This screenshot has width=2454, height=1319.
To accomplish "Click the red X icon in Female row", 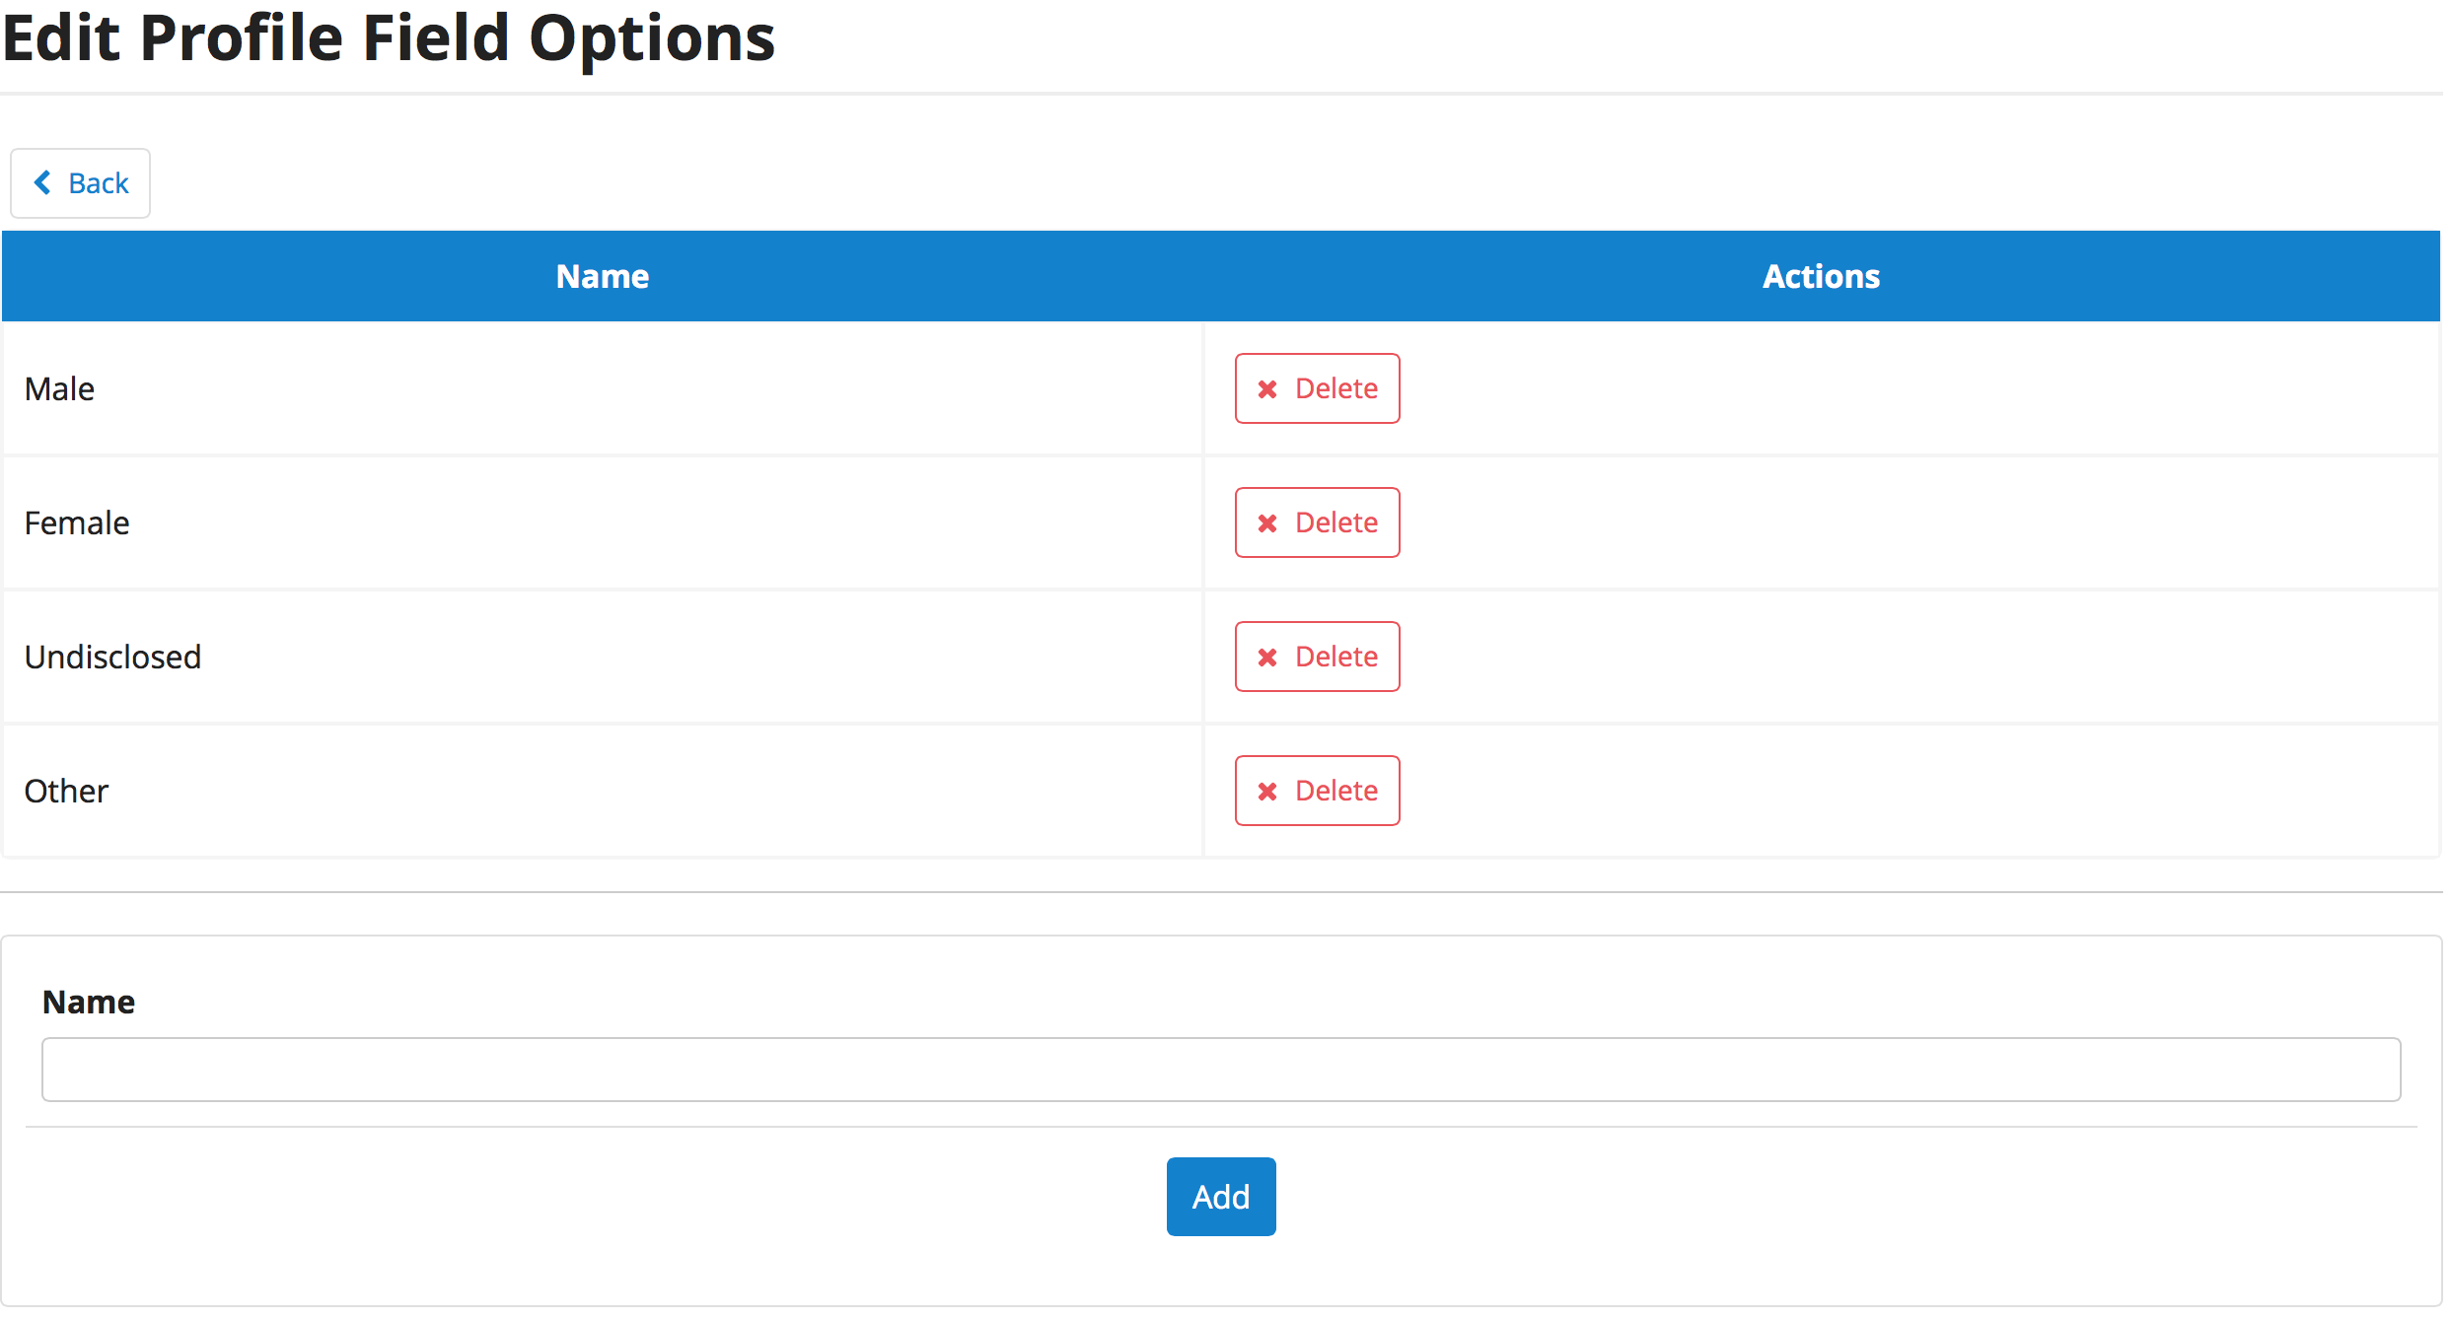I will click(x=1267, y=523).
